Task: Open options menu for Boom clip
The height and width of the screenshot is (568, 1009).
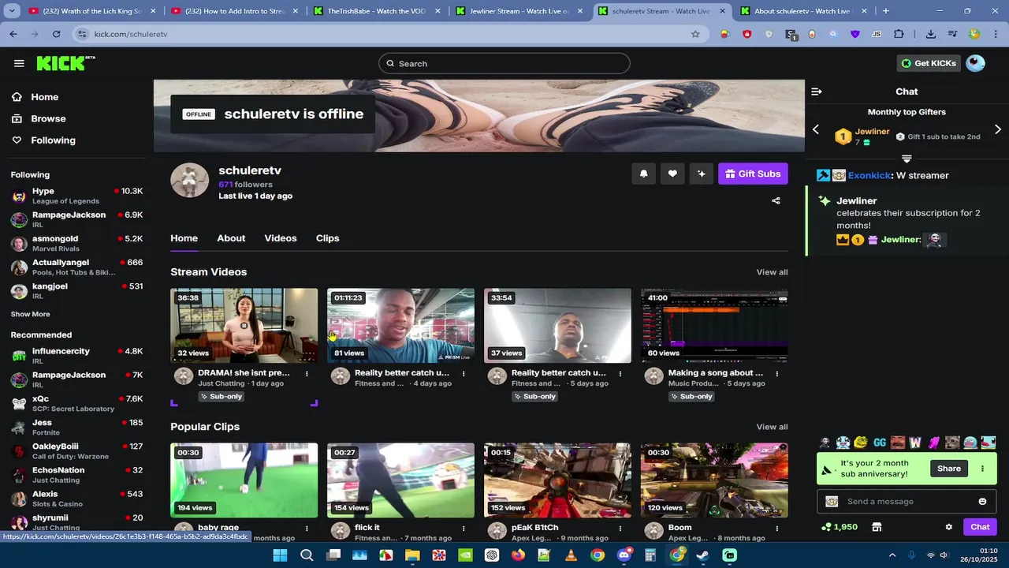Action: [777, 529]
